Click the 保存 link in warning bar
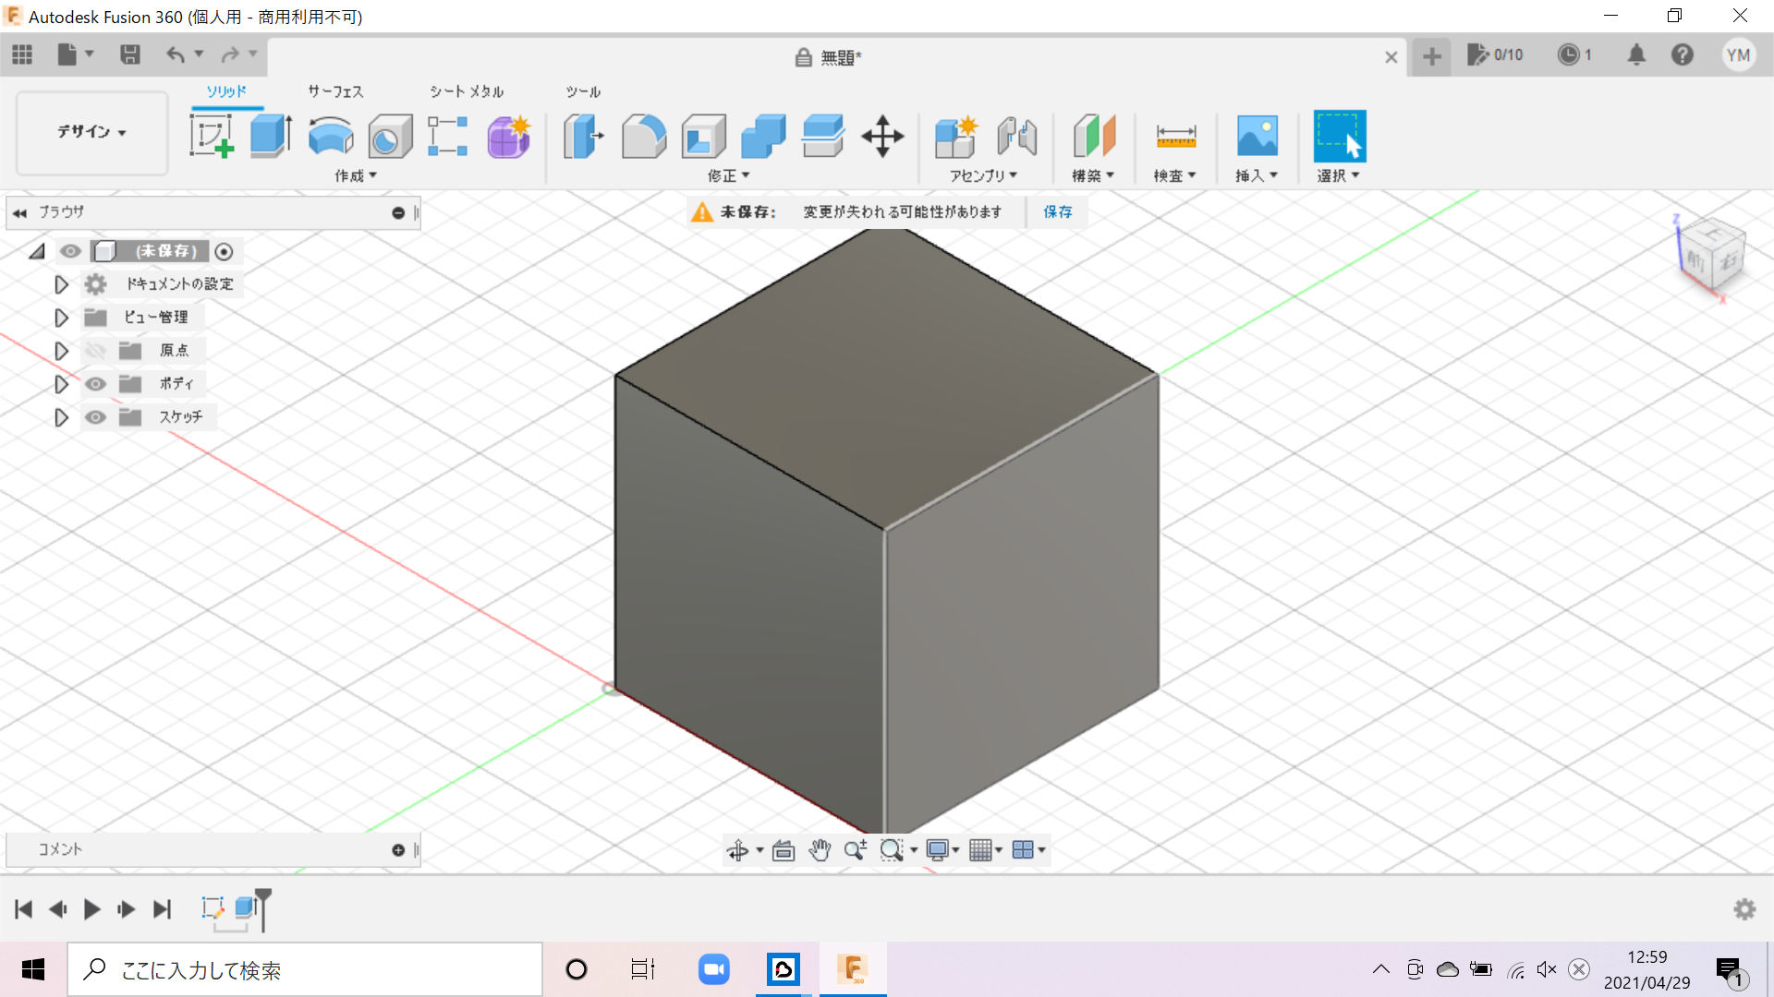This screenshot has width=1774, height=997. pos(1058,212)
